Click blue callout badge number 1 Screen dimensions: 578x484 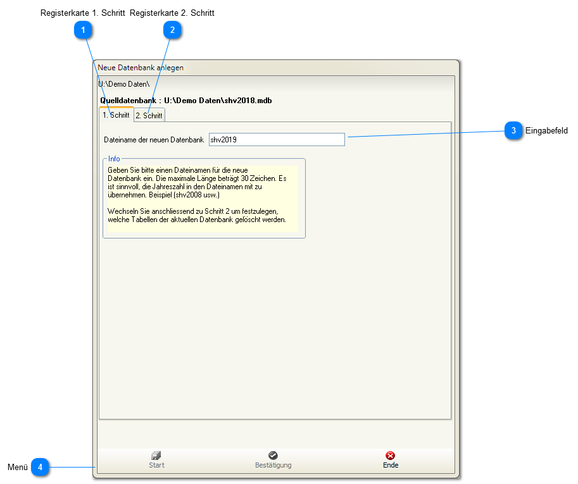[x=83, y=30]
